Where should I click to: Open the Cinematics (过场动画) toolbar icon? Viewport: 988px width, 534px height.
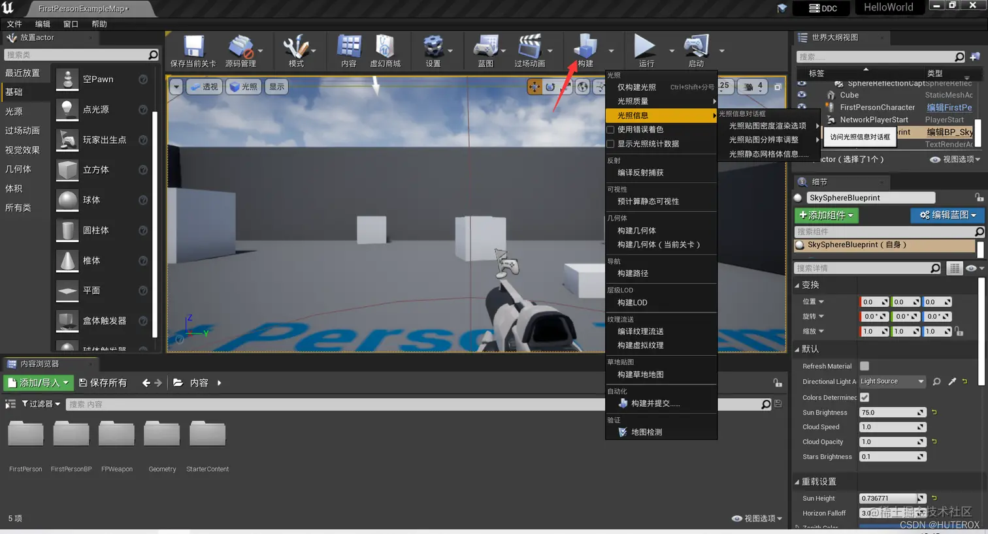[529, 46]
